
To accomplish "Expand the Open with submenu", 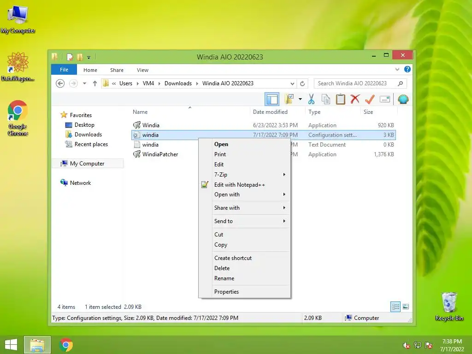I will (x=244, y=195).
